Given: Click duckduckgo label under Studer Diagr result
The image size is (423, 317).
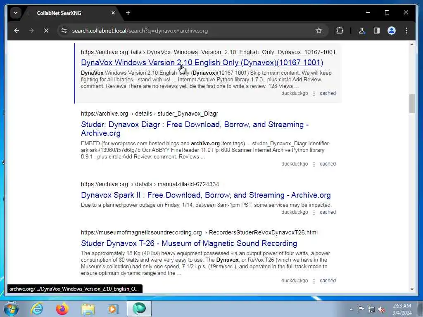Looking at the screenshot, I should [x=295, y=164].
